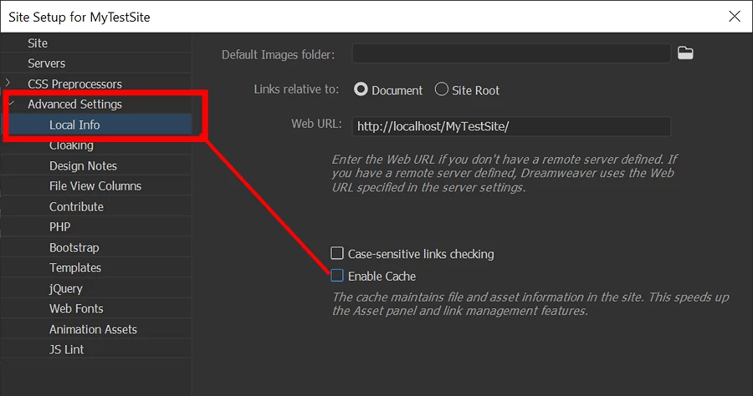Click in the Default Images folder field
Viewport: 753px width, 396px height.
[511, 53]
